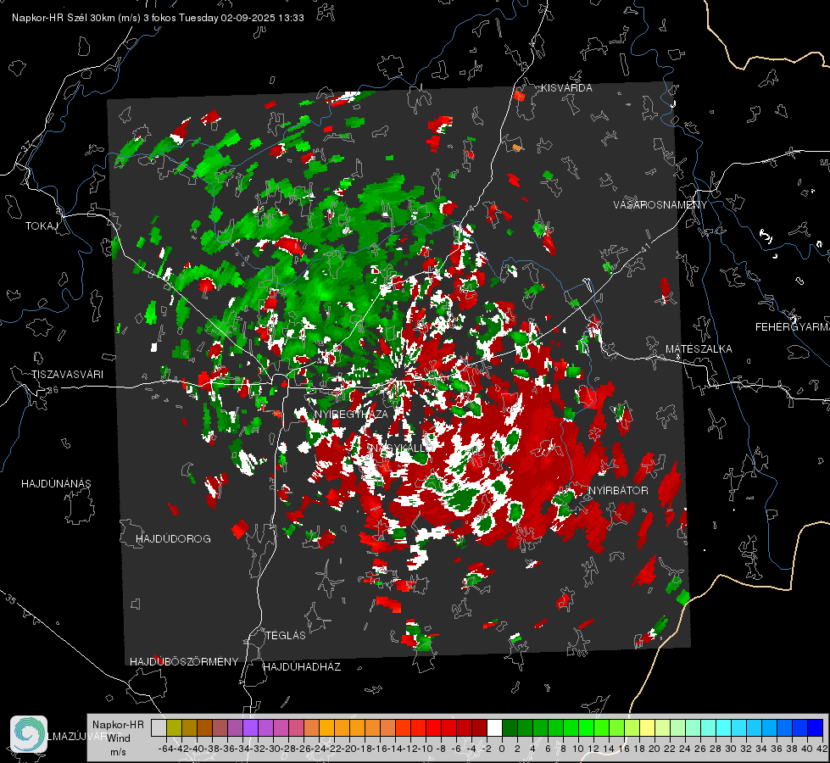Click the TÉGLÁS town label
The image size is (830, 763).
point(286,635)
